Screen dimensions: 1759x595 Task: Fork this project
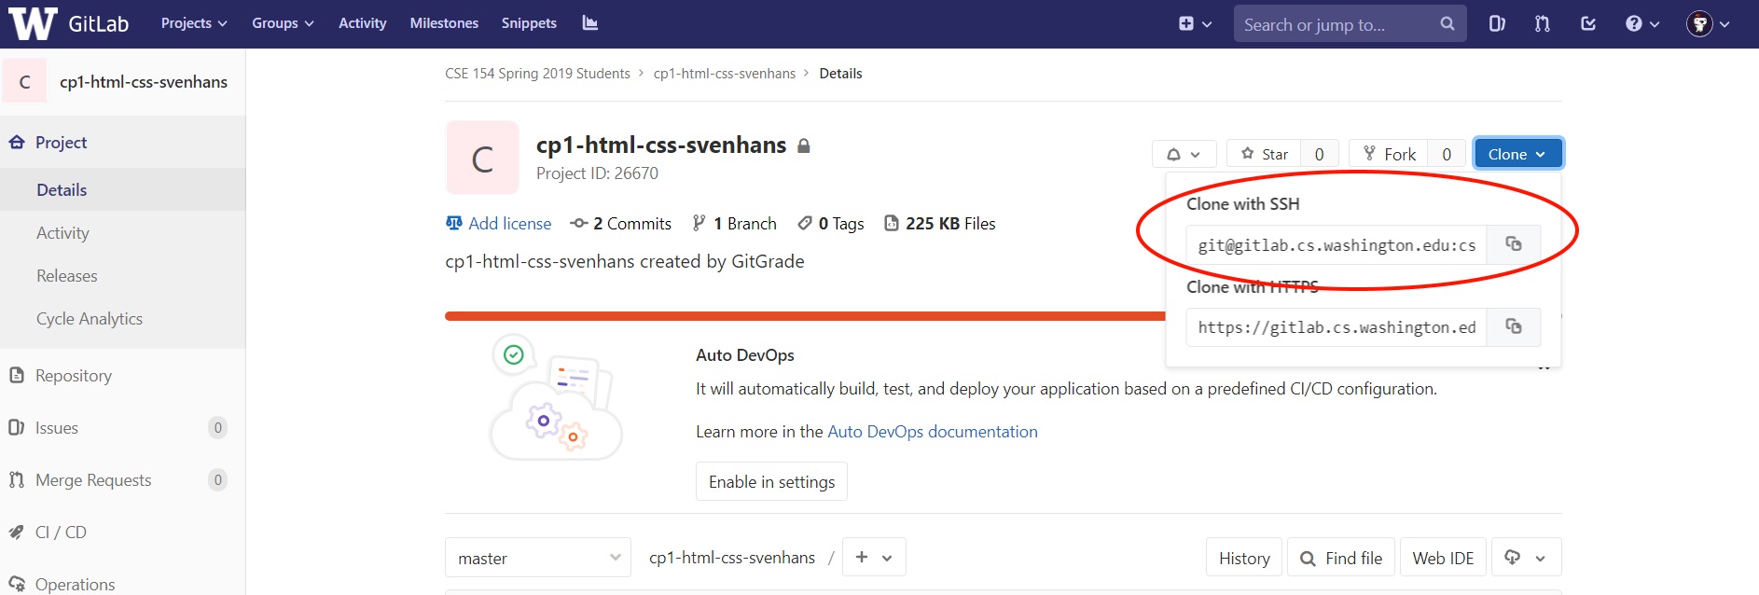click(x=1389, y=155)
